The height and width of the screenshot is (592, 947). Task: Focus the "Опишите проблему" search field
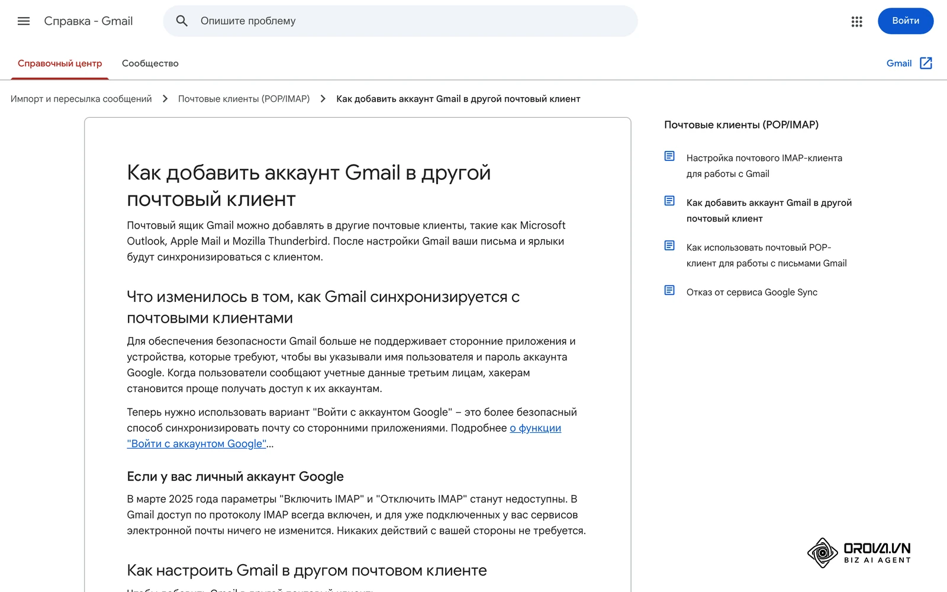click(400, 21)
